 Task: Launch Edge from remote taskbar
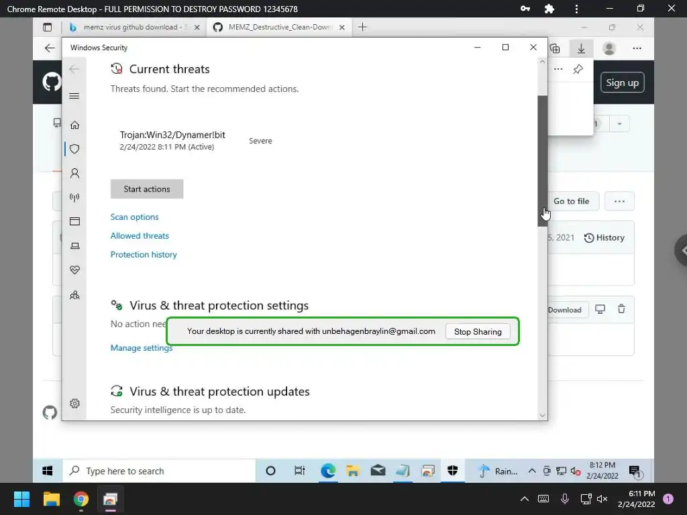(x=328, y=471)
